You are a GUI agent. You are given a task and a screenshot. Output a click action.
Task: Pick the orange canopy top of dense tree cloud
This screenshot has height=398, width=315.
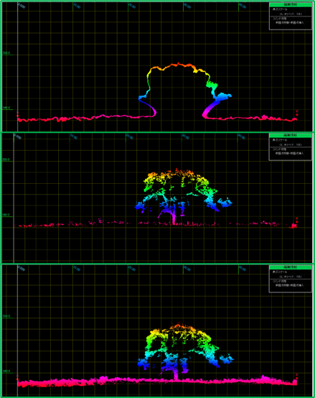pyautogui.click(x=179, y=327)
